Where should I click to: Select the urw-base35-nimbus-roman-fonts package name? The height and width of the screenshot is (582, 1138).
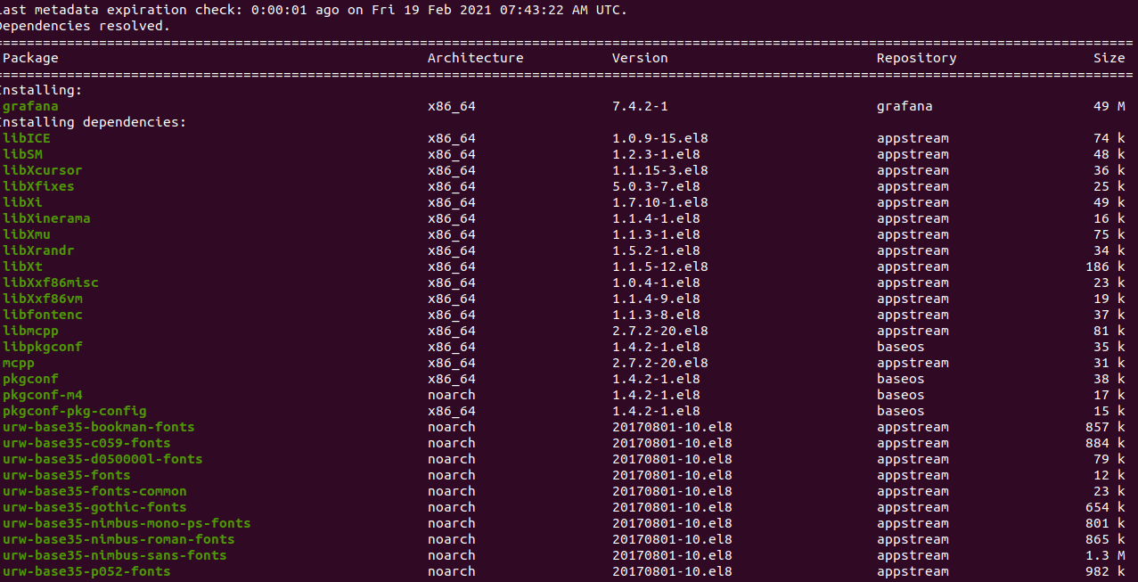[119, 539]
